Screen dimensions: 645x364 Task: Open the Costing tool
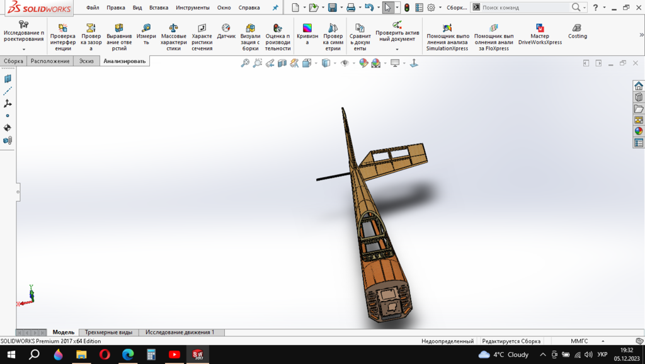tap(577, 32)
